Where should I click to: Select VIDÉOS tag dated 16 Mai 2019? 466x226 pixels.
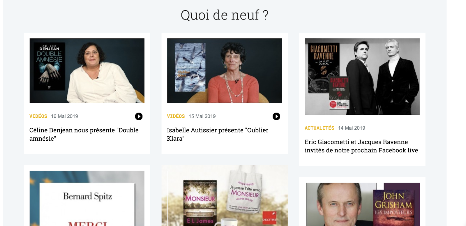[x=38, y=116]
